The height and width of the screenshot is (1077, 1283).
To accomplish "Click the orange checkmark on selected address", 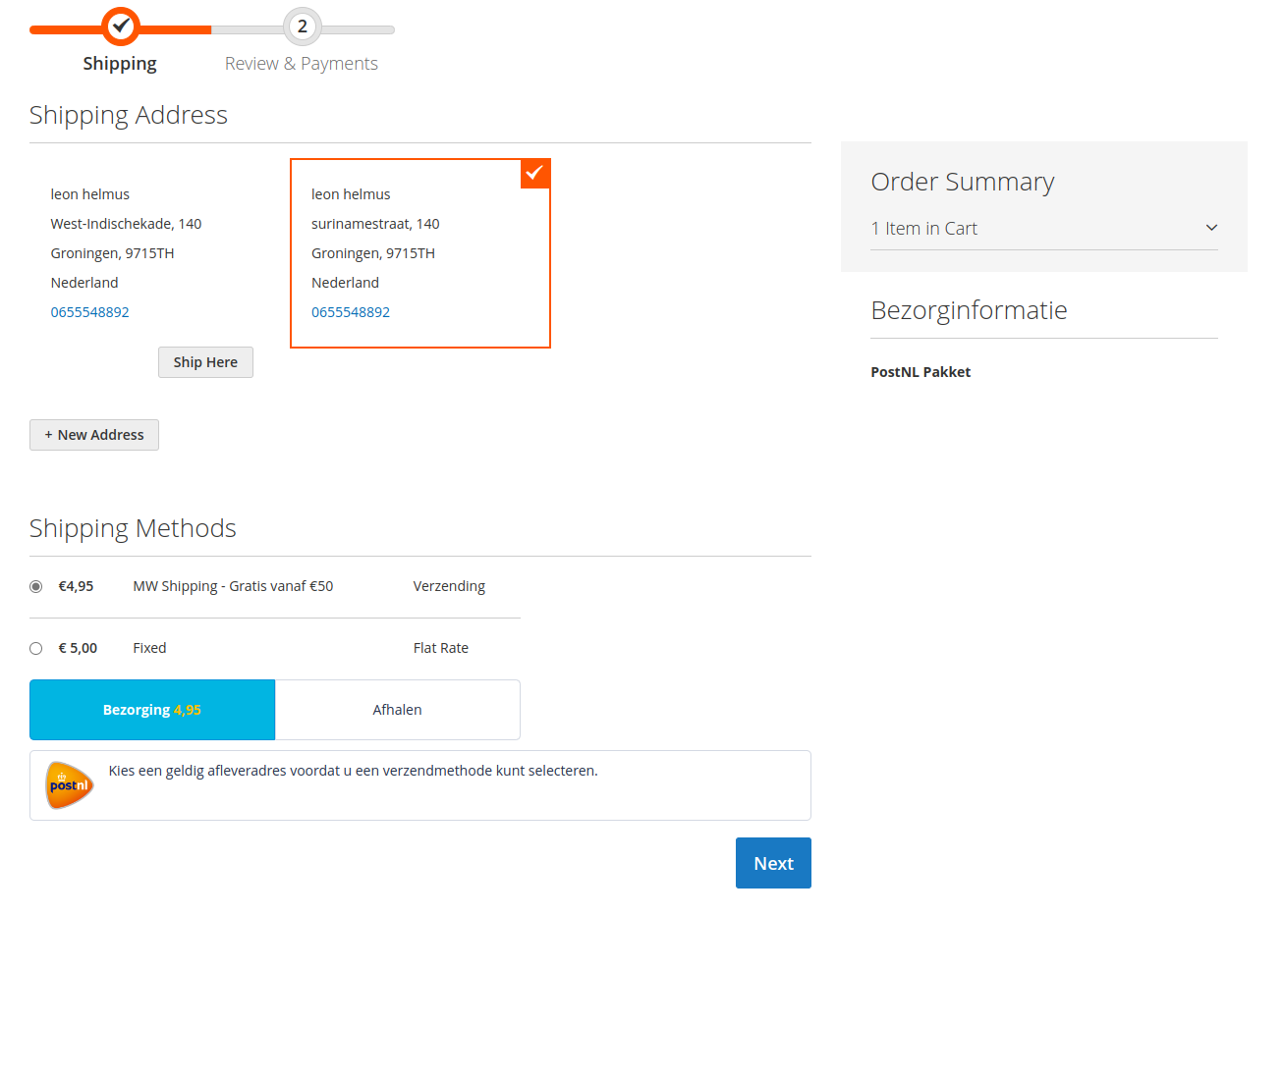I will pyautogui.click(x=534, y=173).
